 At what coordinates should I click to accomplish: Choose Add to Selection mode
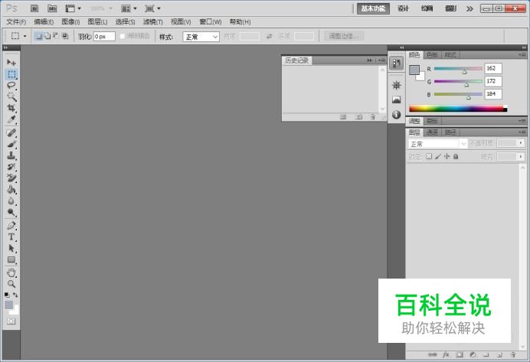[x=47, y=36]
